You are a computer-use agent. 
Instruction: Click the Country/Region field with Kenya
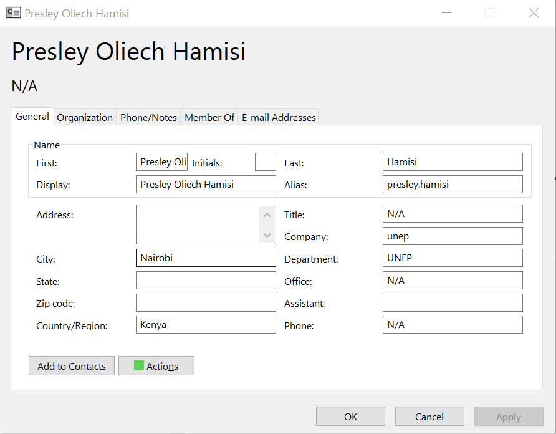pos(206,325)
